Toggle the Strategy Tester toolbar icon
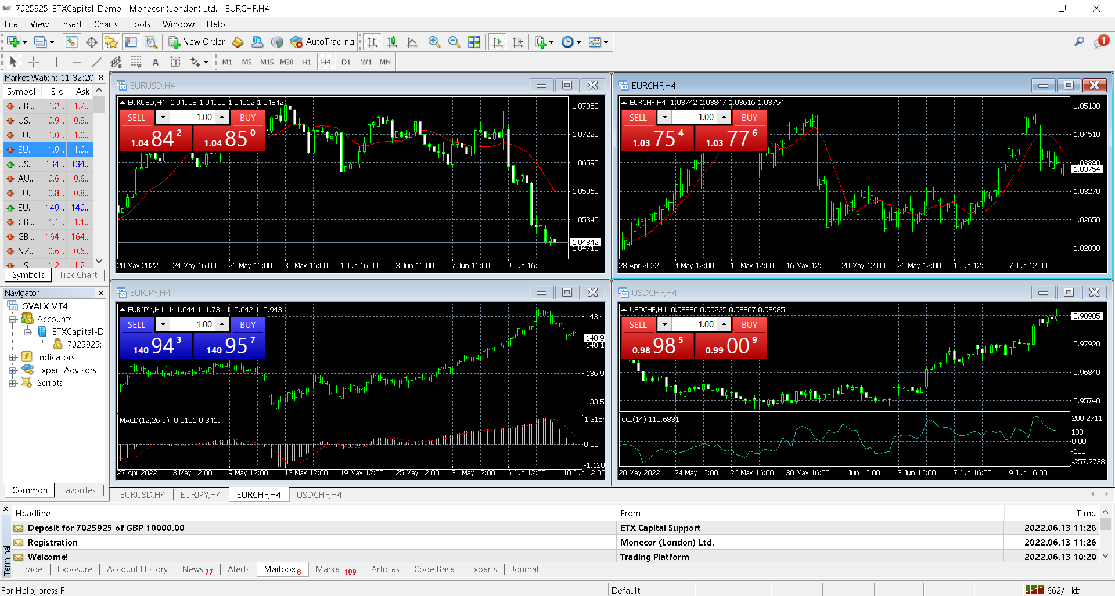This screenshot has height=596, width=1115. point(151,42)
